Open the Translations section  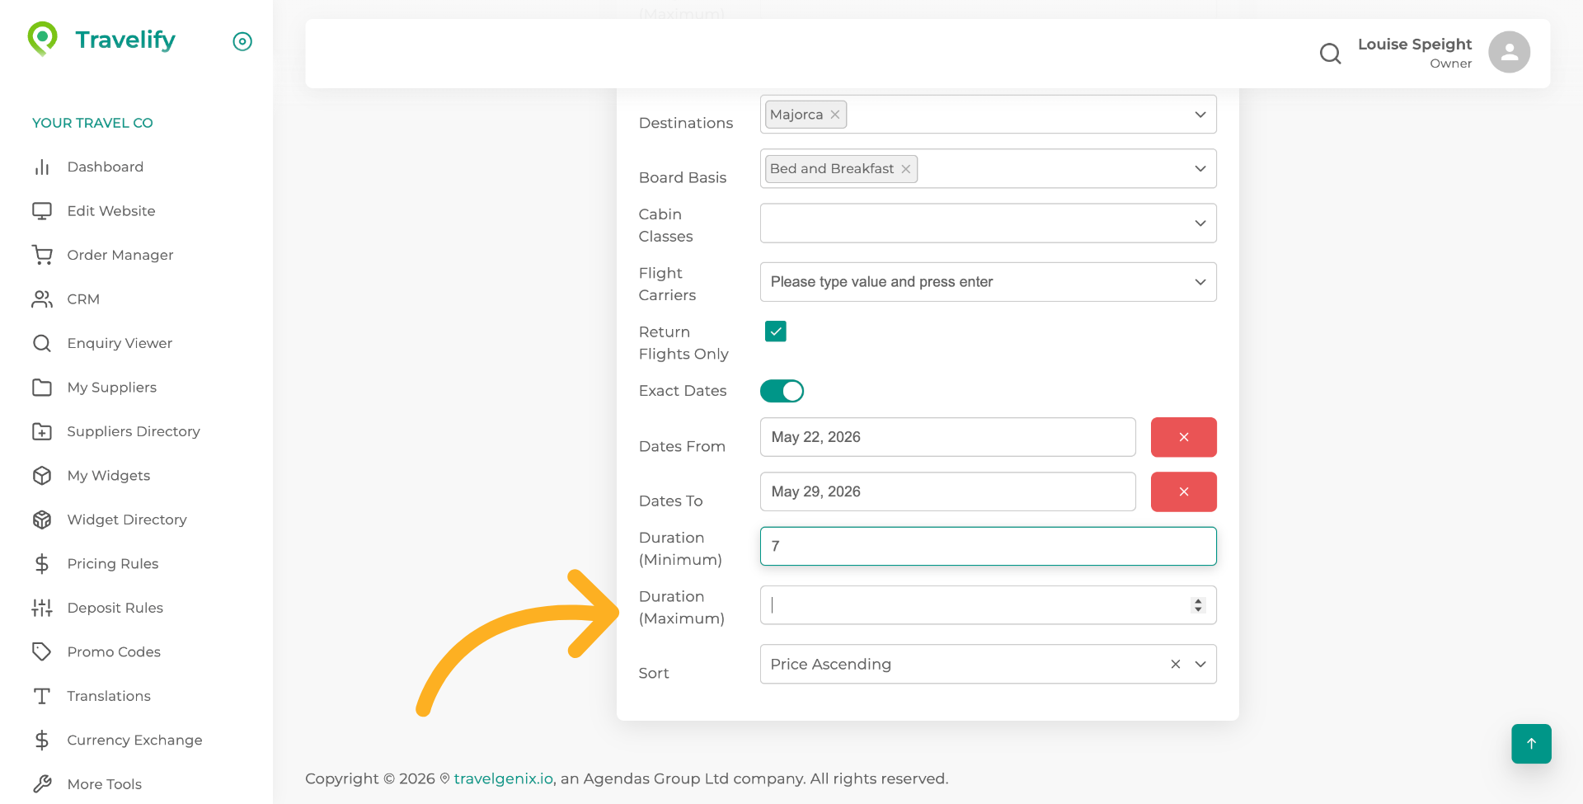click(x=108, y=695)
